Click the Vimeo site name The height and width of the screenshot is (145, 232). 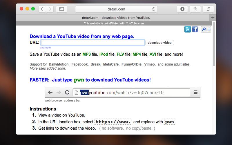coord(149,64)
